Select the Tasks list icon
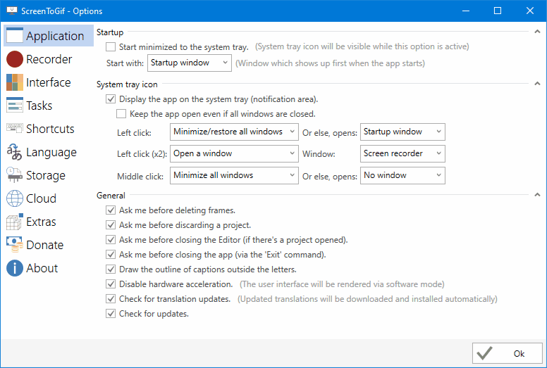Screen dimensions: 547x368 pos(15,106)
